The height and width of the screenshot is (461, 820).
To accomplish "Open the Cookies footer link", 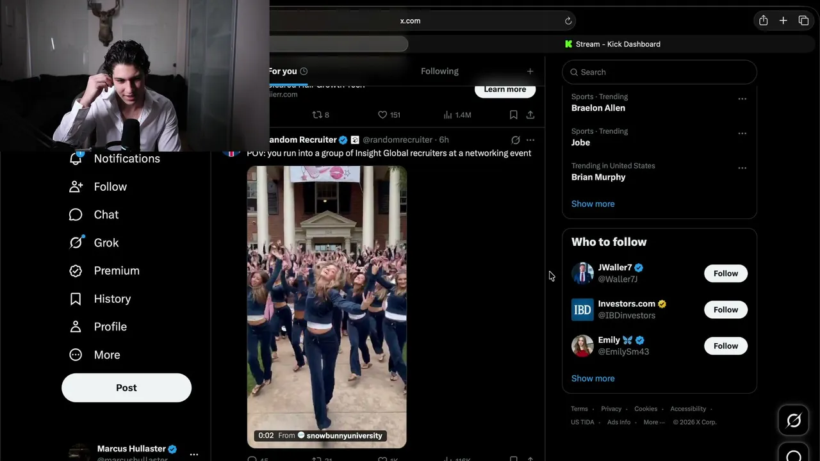I will pyautogui.click(x=646, y=409).
